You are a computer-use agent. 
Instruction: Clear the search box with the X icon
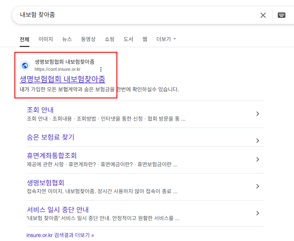click(x=263, y=15)
